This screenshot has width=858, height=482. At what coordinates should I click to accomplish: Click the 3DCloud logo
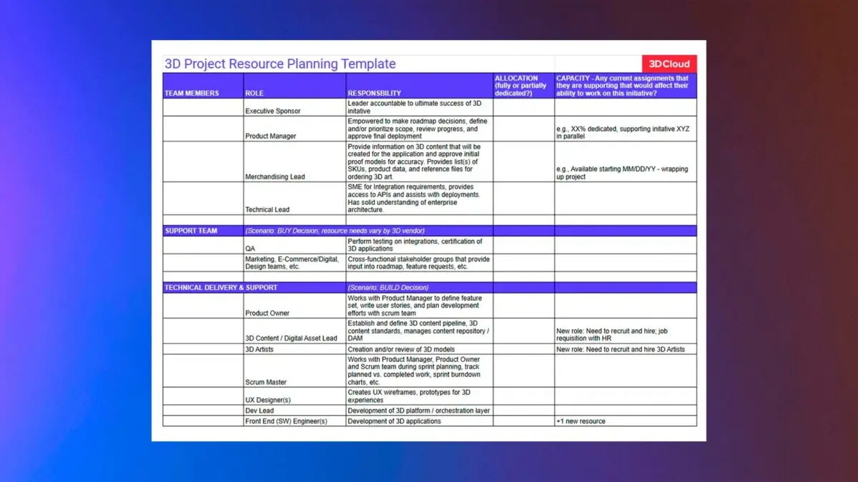click(669, 64)
